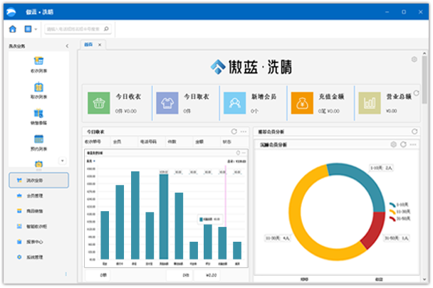The image size is (433, 288).
Task: Click the 充值金额 money bag tile
Action: (x=302, y=103)
